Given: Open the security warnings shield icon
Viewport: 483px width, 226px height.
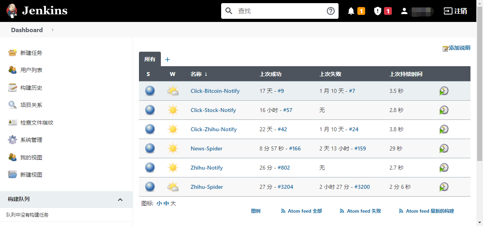Looking at the screenshot, I should pos(378,11).
